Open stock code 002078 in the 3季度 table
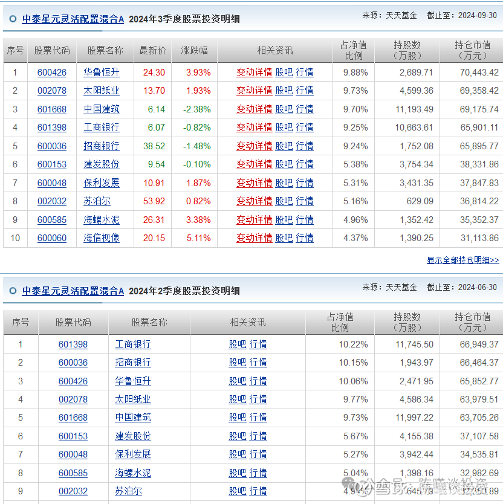The image size is (503, 504). click(x=52, y=91)
